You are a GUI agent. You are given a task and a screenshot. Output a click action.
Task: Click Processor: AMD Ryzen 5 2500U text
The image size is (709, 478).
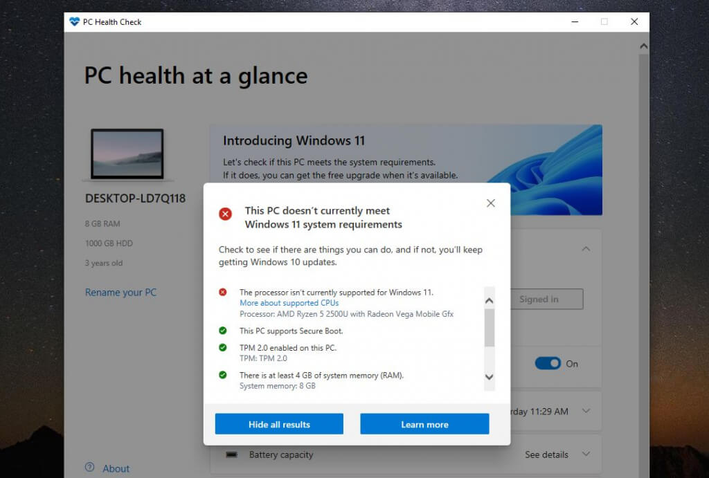(346, 314)
